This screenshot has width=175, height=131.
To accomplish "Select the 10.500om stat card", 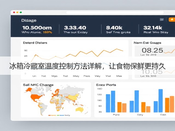I will tap(37, 29).
